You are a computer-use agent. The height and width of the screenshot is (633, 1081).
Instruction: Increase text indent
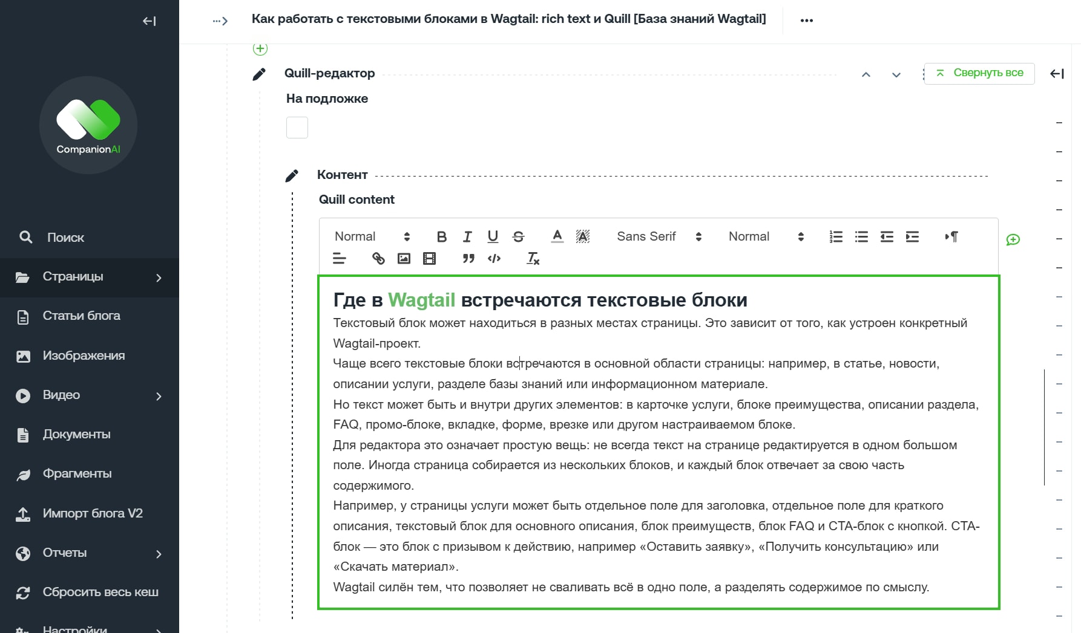coord(912,236)
